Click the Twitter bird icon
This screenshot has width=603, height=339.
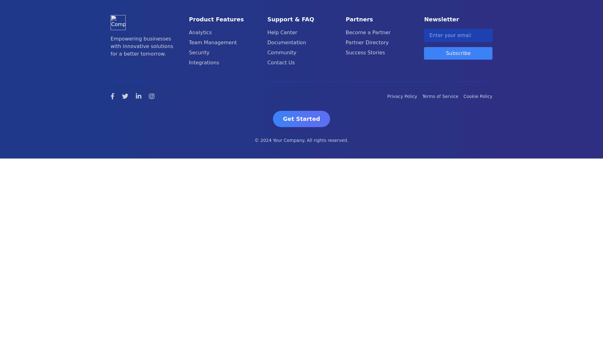125,96
